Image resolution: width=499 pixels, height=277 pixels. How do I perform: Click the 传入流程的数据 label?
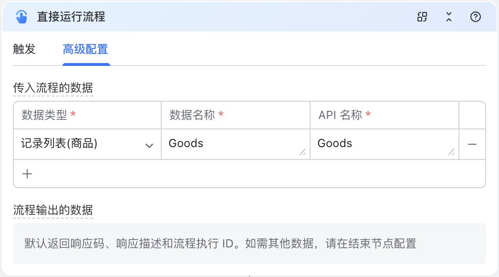(53, 88)
